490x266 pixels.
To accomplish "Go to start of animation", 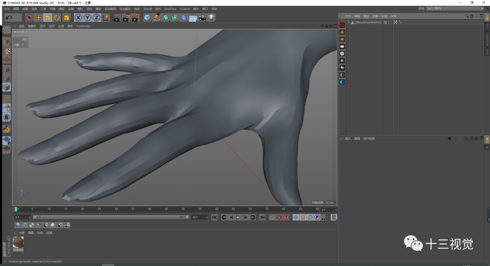I will [x=214, y=218].
